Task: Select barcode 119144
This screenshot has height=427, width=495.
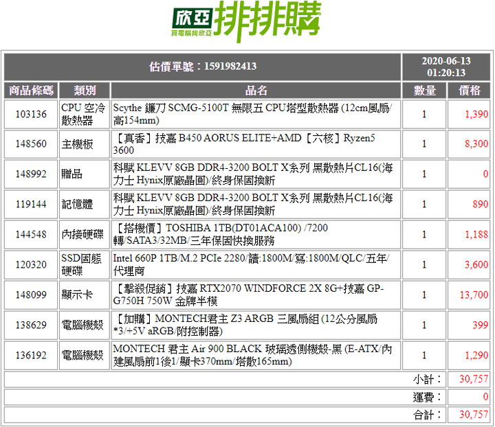Action: pyautogui.click(x=31, y=204)
